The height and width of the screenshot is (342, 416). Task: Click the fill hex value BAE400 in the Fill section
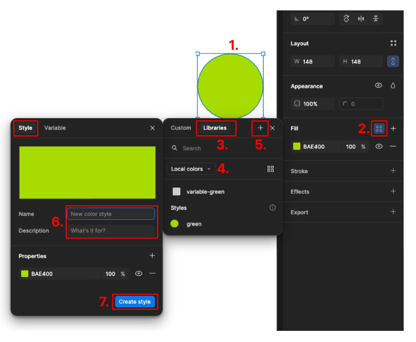pyautogui.click(x=314, y=147)
